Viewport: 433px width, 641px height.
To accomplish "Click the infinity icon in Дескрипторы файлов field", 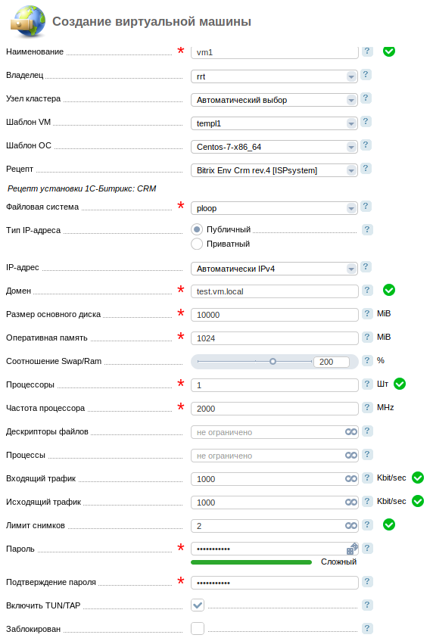I will 351,431.
